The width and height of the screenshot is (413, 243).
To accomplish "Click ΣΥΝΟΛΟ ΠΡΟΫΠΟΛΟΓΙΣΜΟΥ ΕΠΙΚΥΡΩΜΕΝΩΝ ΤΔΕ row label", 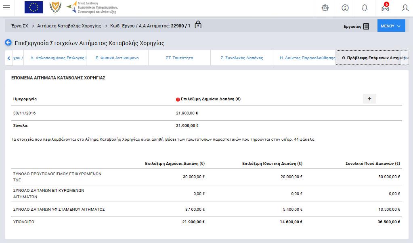I will (57, 177).
